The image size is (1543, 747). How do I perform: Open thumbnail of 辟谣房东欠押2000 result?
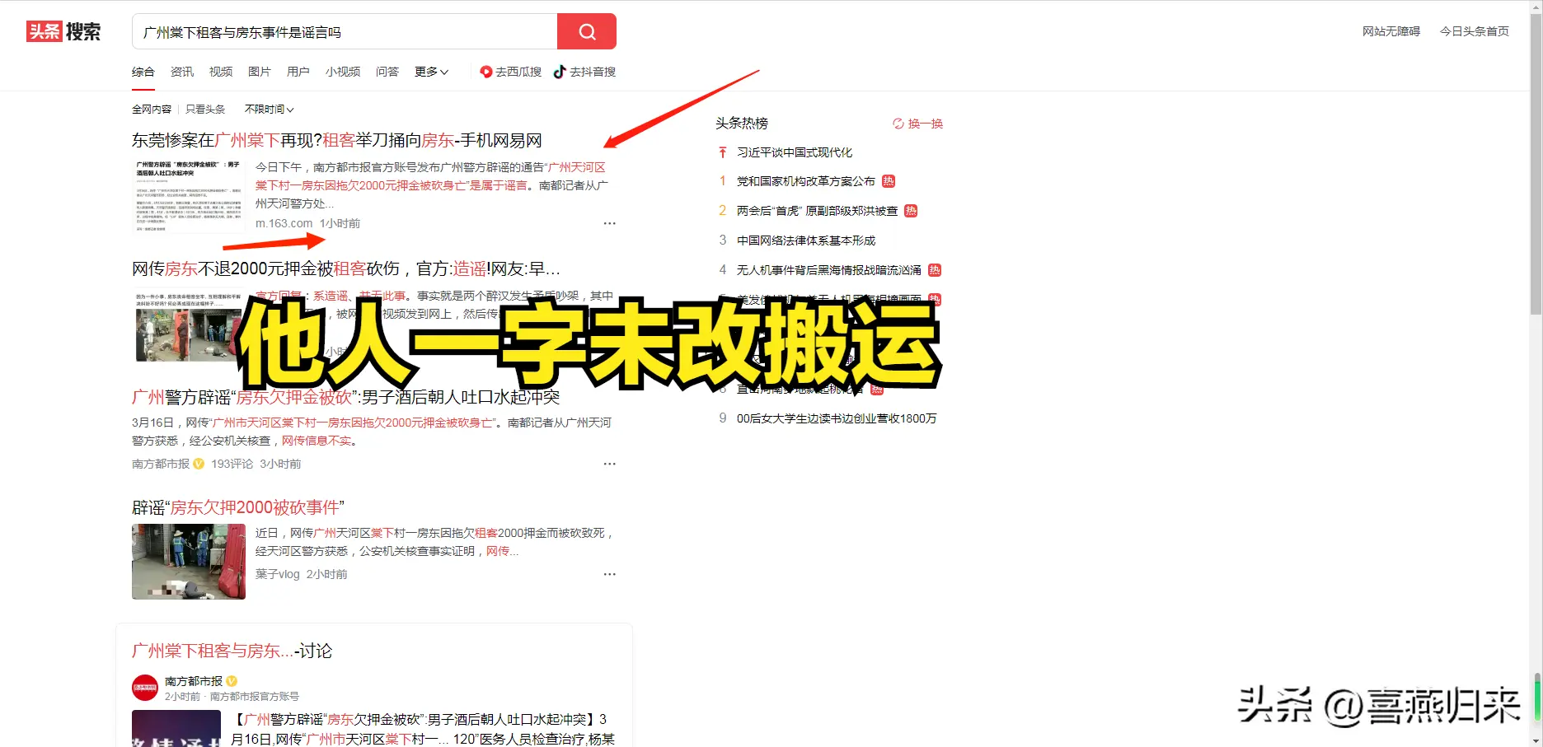[x=189, y=562]
